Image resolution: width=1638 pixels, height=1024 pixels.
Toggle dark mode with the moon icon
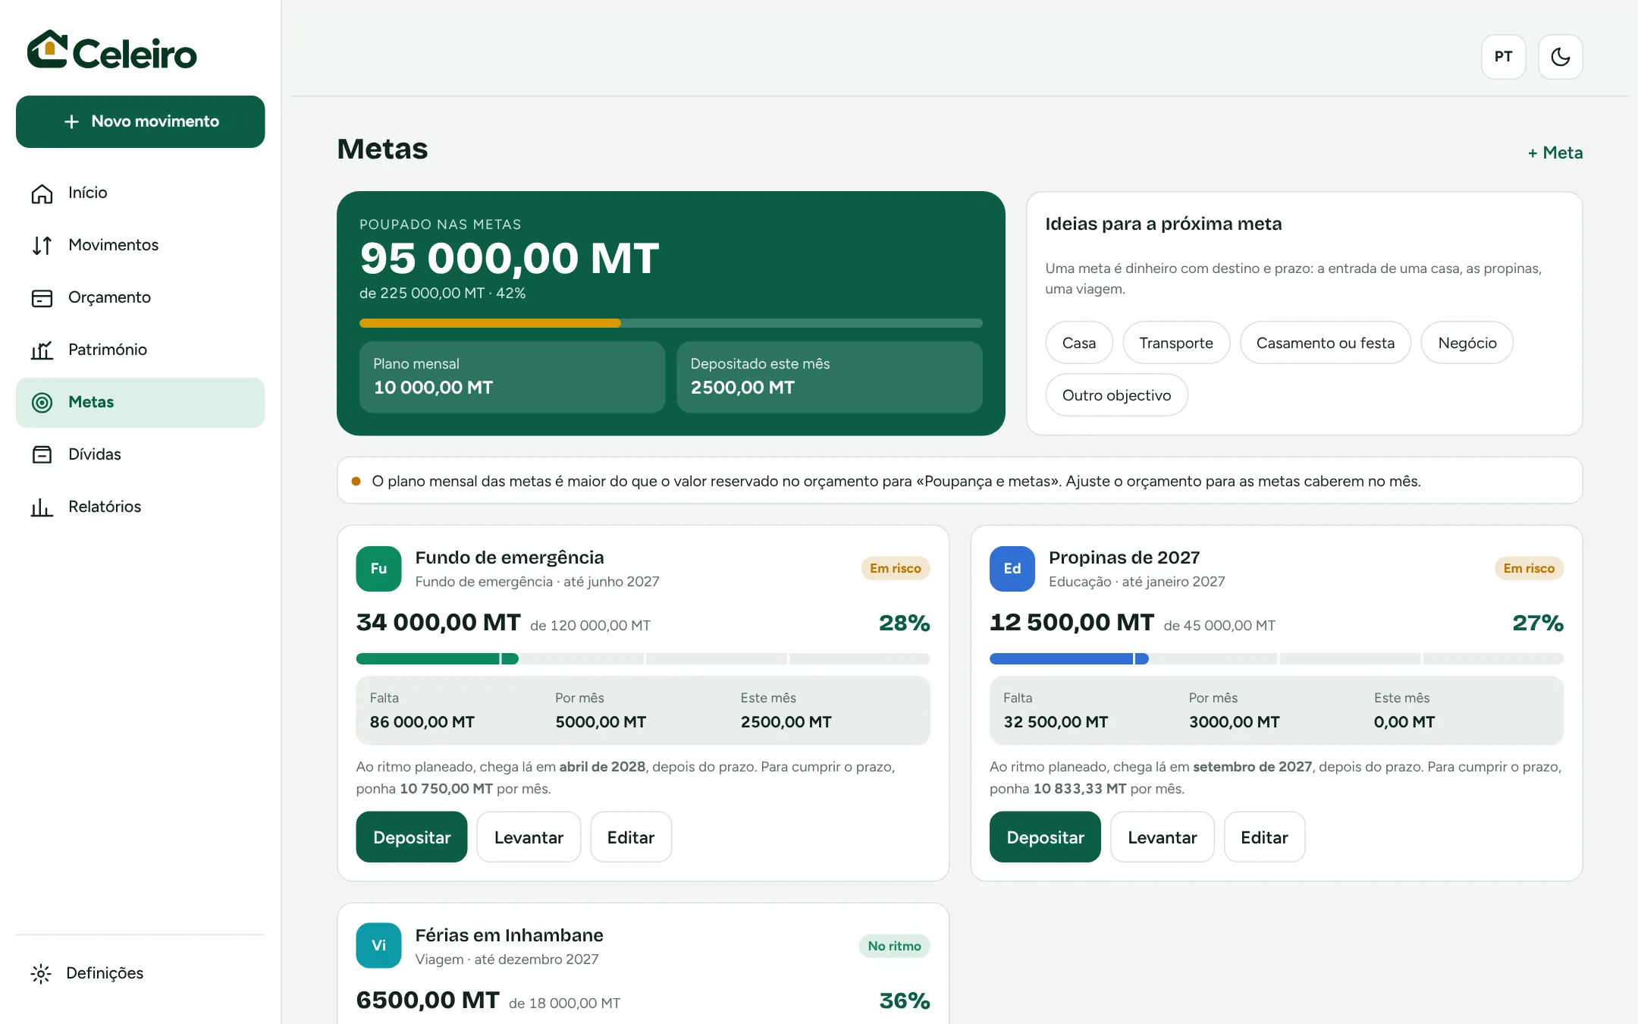[x=1560, y=57]
